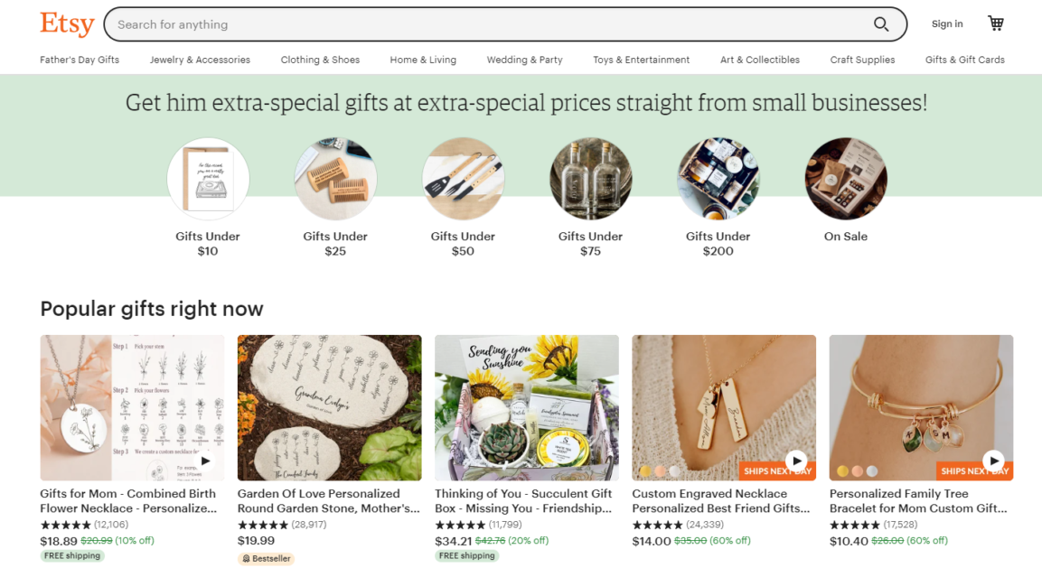Open the Succulent Gift Box listing
This screenshot has width=1042, height=568.
[x=526, y=408]
